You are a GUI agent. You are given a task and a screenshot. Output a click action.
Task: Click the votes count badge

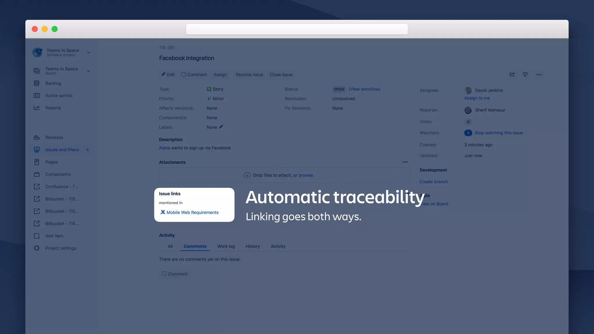(x=468, y=122)
